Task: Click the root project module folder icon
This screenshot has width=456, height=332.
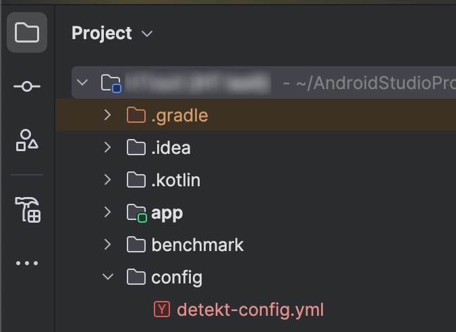Action: click(111, 84)
